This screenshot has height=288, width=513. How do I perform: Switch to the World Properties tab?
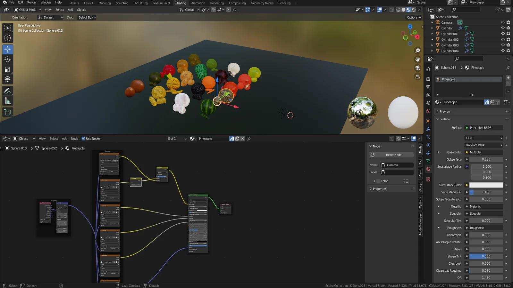(428, 111)
